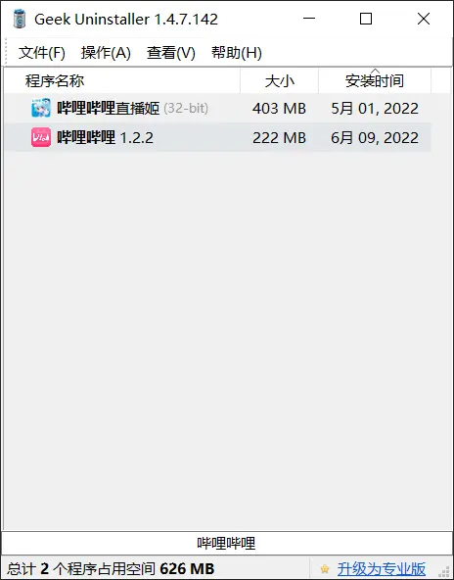Select the pink 哔哩哔哩 1.2.2 app icon
454x580 pixels.
click(x=41, y=137)
